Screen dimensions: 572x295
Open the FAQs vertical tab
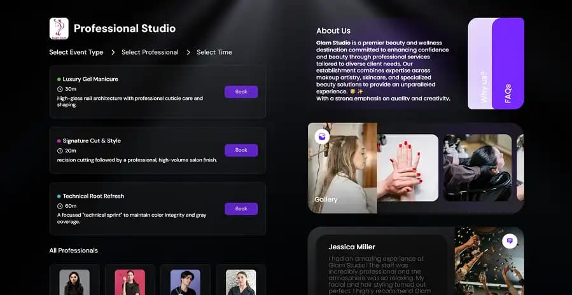[508, 64]
